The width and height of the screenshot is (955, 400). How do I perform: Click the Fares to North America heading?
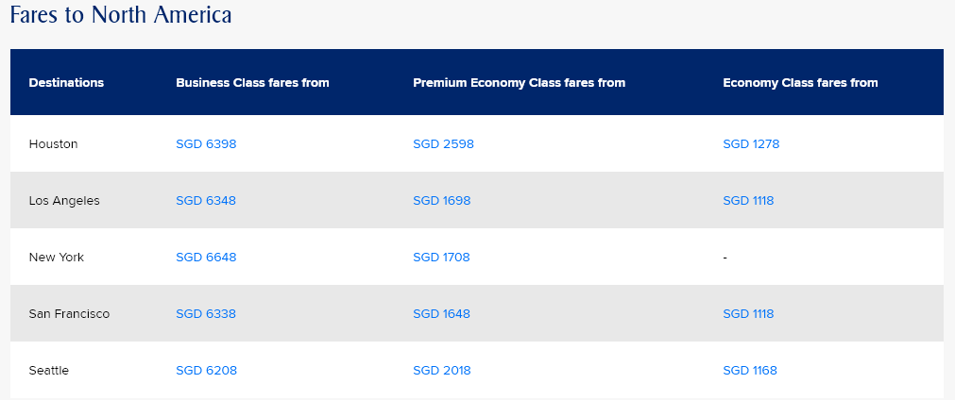[x=121, y=16]
